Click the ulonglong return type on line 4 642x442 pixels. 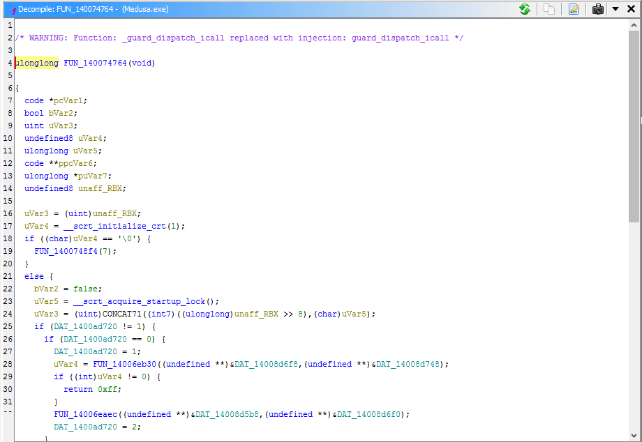pos(37,63)
